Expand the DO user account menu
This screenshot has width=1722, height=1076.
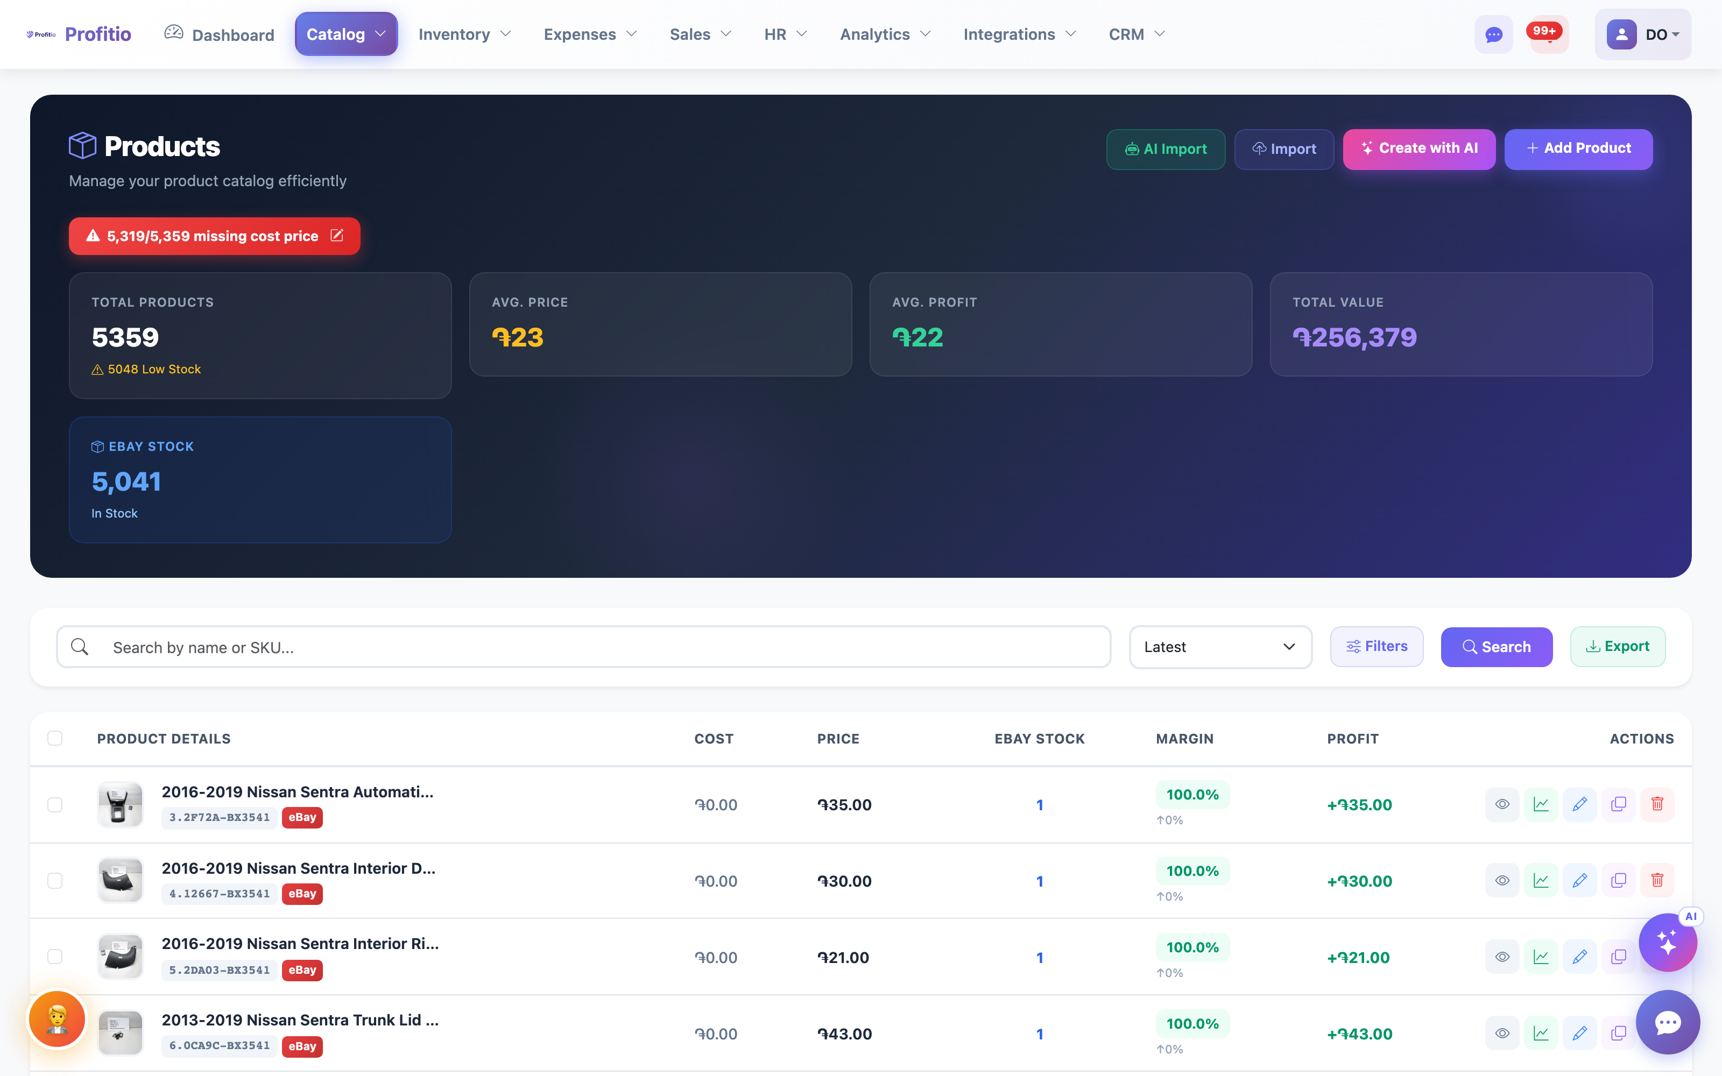point(1643,34)
